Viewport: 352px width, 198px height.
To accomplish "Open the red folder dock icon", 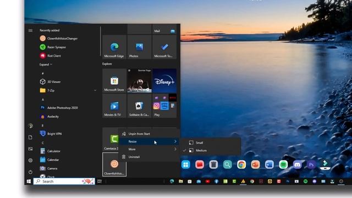I will tap(200, 164).
